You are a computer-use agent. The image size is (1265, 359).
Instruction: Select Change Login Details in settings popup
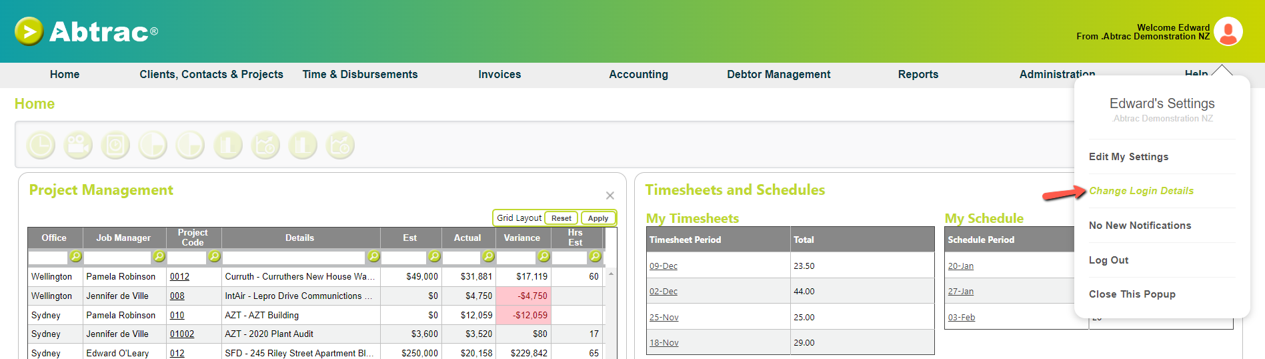click(1141, 191)
